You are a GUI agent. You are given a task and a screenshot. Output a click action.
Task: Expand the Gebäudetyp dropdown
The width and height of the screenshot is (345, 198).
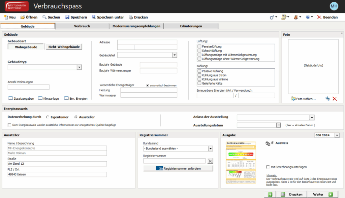[79, 67]
